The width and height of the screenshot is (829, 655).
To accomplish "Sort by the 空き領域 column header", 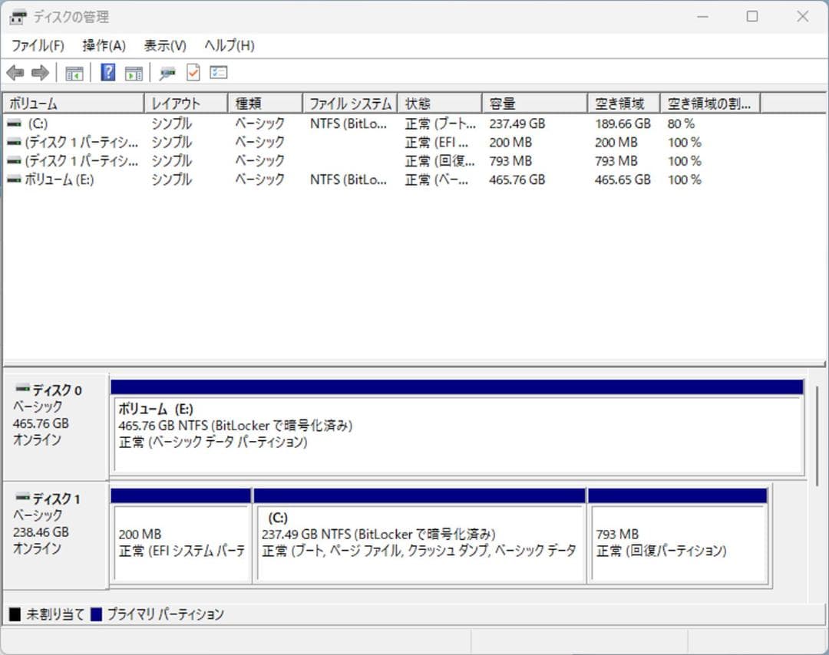I will tap(623, 102).
